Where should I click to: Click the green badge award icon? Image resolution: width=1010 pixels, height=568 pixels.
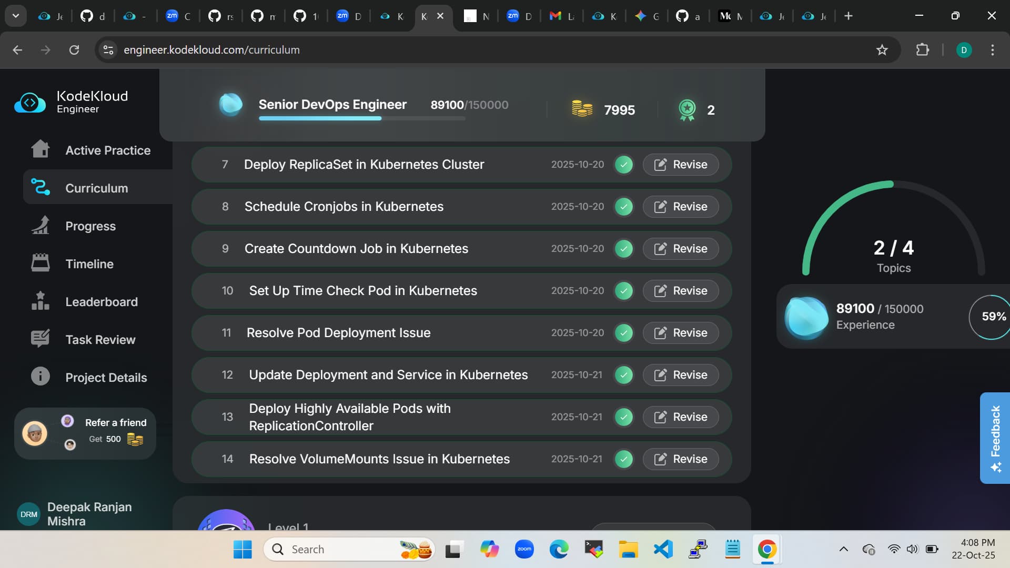tap(687, 110)
